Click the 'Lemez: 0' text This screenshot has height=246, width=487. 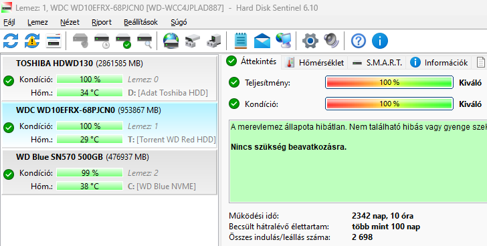pyautogui.click(x=143, y=80)
